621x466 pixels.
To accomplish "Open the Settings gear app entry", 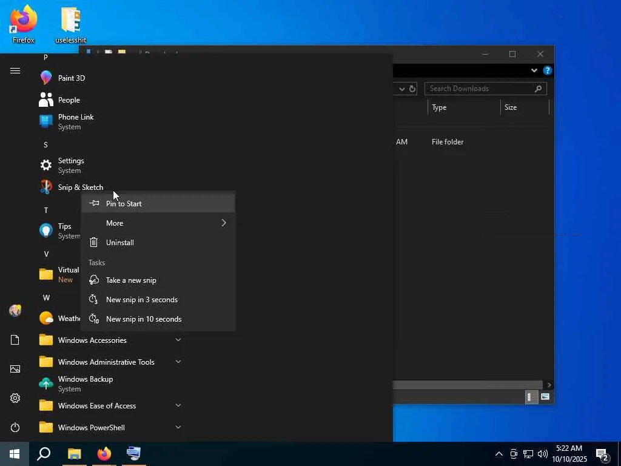I will click(46, 165).
